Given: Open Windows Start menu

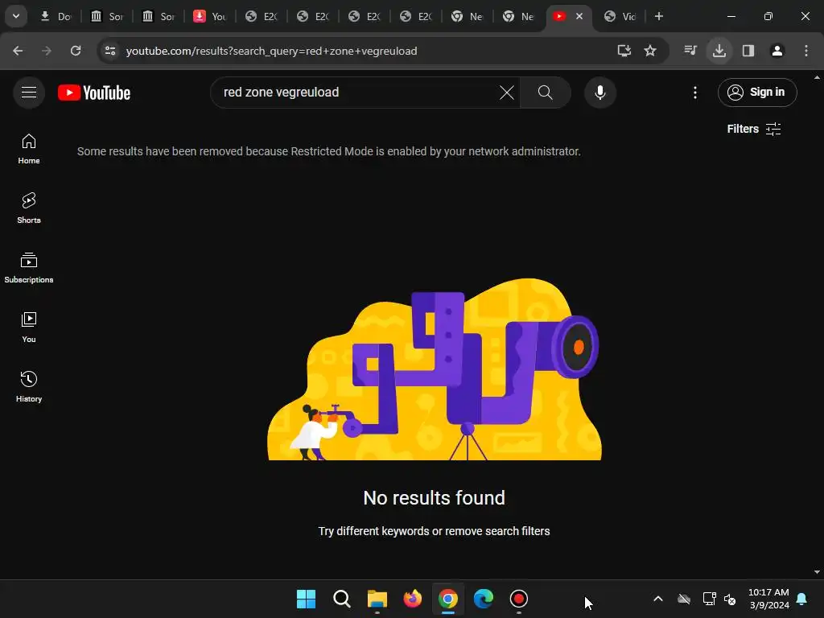Looking at the screenshot, I should (306, 599).
